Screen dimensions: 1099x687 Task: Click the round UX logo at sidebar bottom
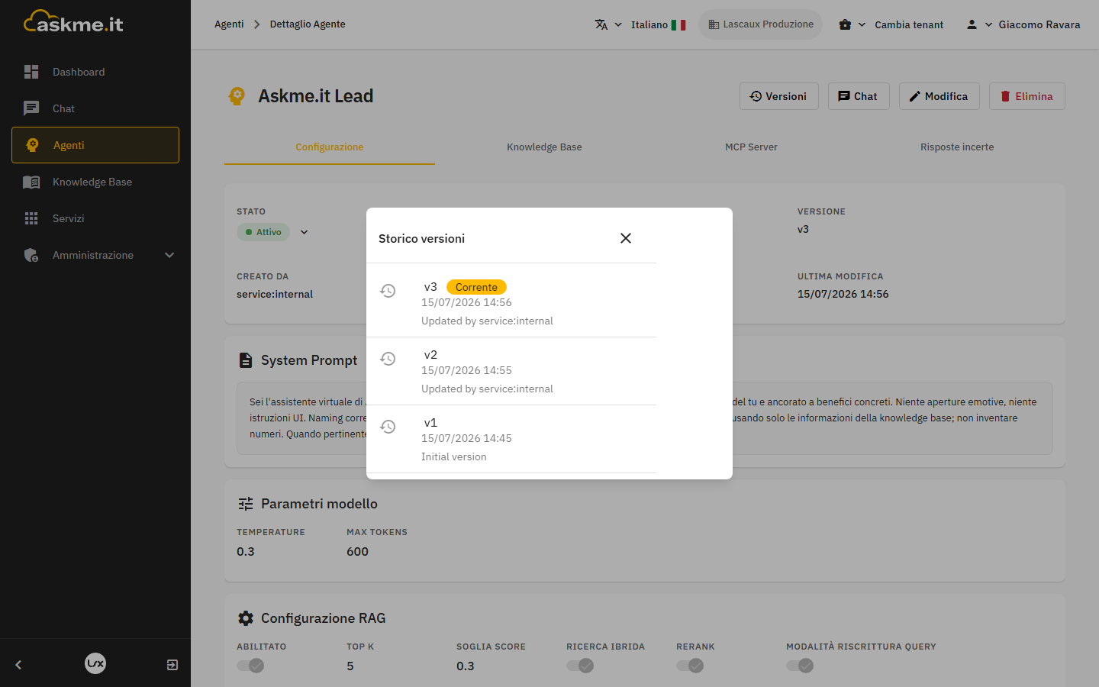tap(95, 663)
